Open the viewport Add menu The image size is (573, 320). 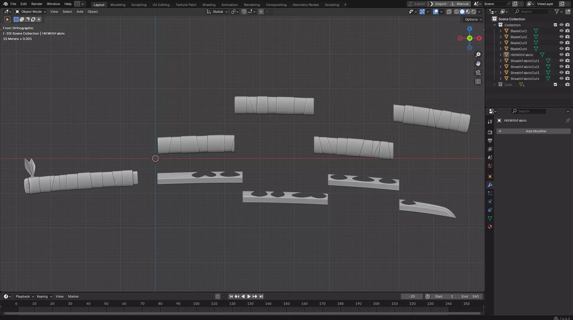tap(80, 12)
